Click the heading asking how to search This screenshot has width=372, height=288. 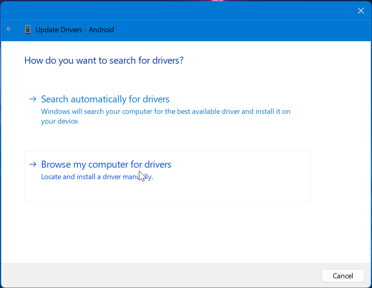click(x=103, y=60)
